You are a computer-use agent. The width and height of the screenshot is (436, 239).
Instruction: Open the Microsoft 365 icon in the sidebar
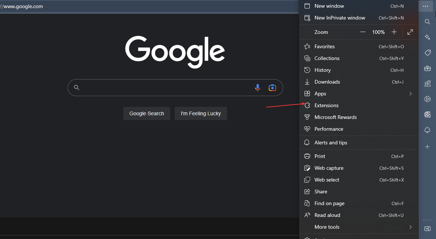tap(428, 99)
